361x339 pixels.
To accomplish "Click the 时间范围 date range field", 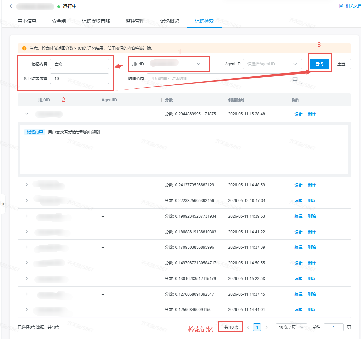I will click(x=224, y=78).
